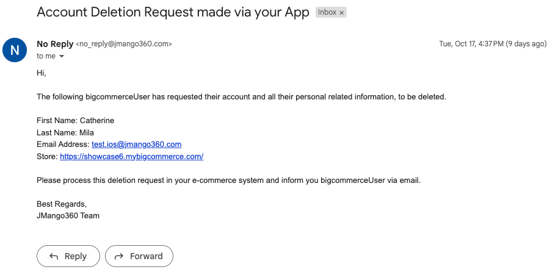Viewport: 550px width, 275px height.
Task: Click the "to me" recipient text
Action: [46, 56]
